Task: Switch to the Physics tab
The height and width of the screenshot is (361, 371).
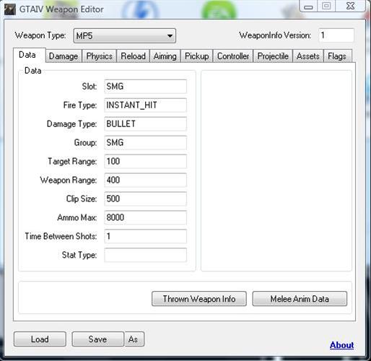Action: tap(99, 56)
